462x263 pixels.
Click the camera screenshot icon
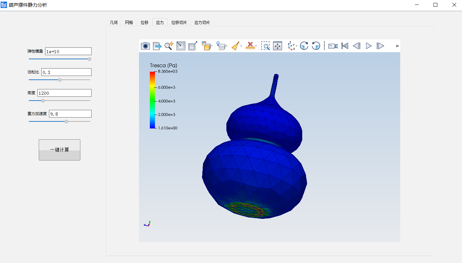pyautogui.click(x=145, y=46)
